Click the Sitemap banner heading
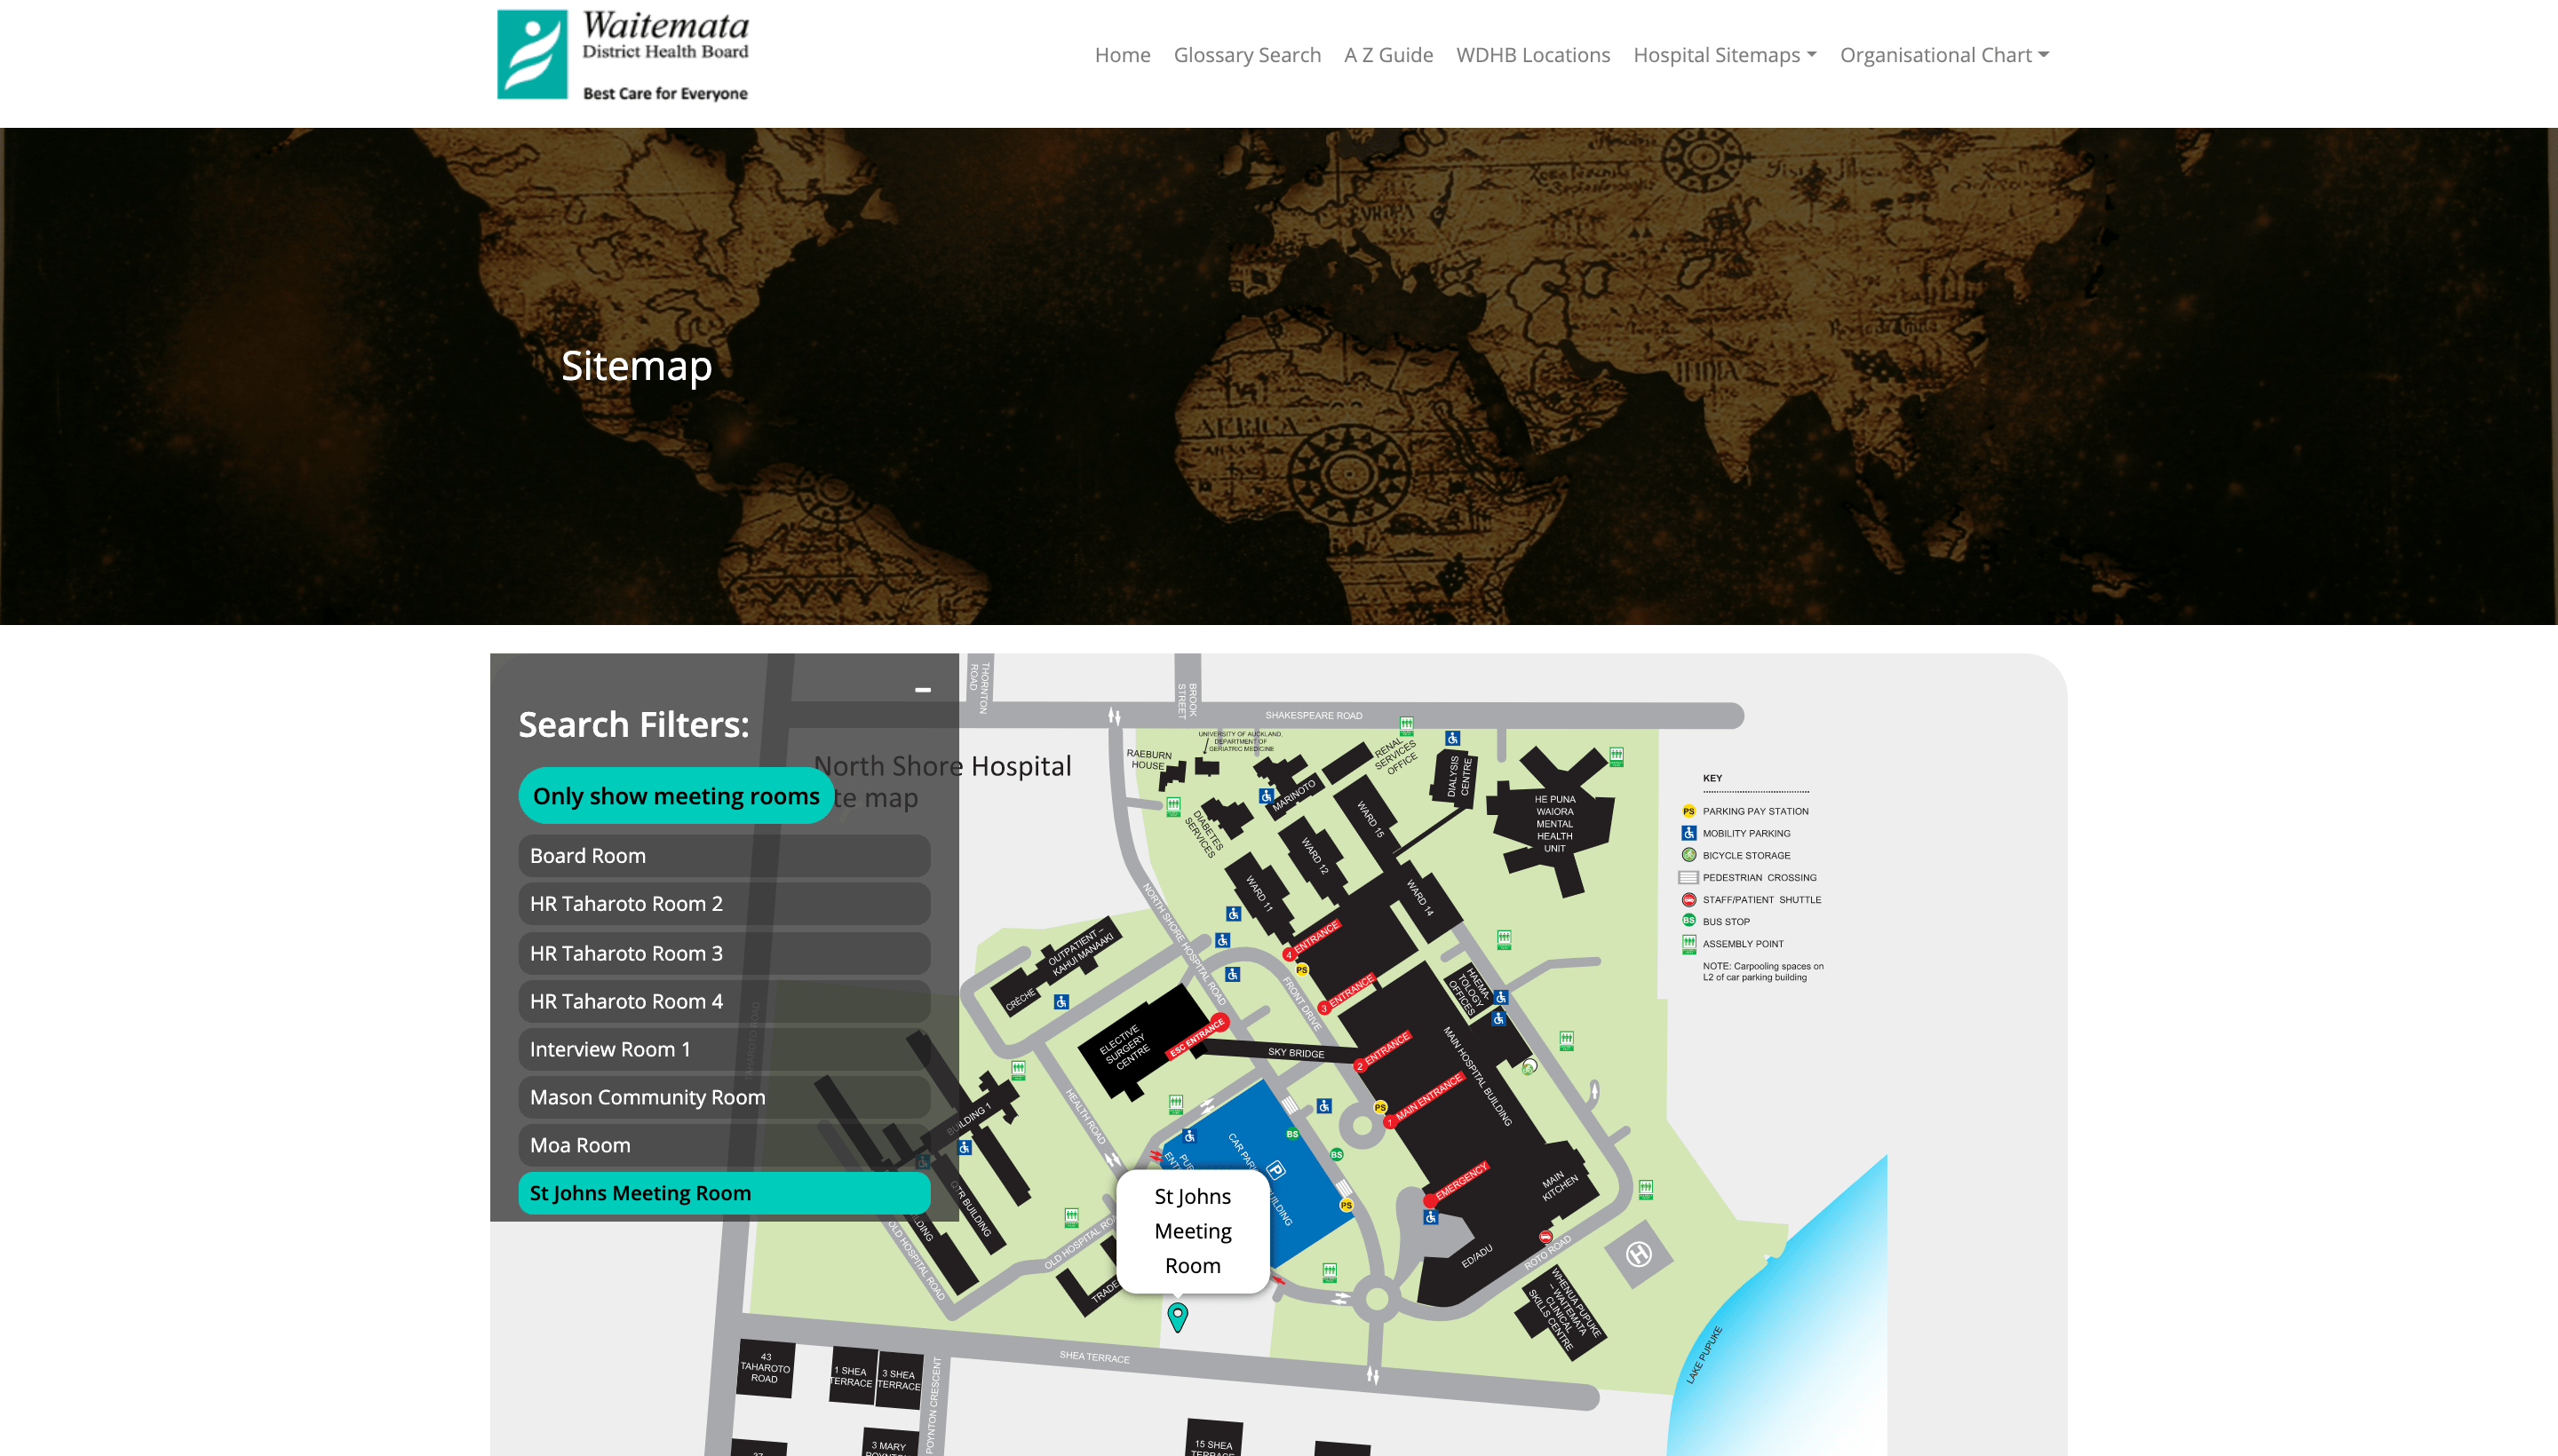This screenshot has width=2558, height=1456. [x=636, y=365]
